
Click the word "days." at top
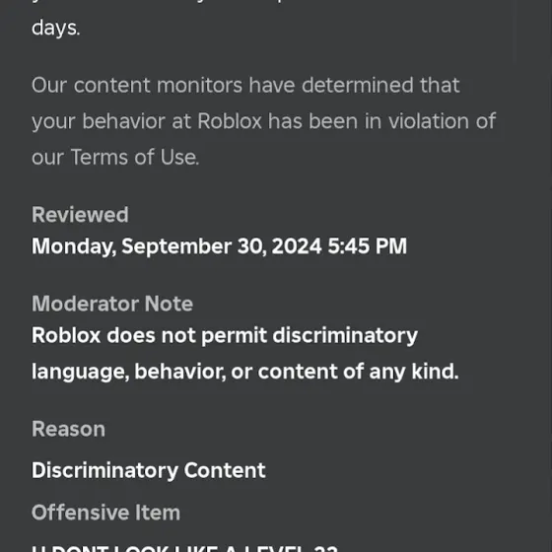point(55,29)
